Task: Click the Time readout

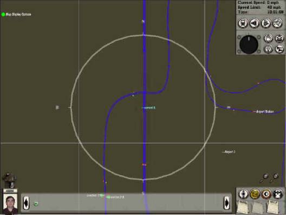Action: click(261, 12)
